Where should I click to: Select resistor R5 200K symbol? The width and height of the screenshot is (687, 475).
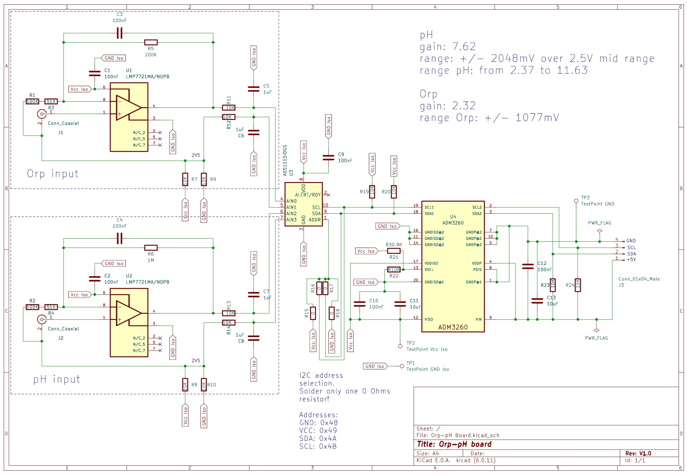pos(151,42)
